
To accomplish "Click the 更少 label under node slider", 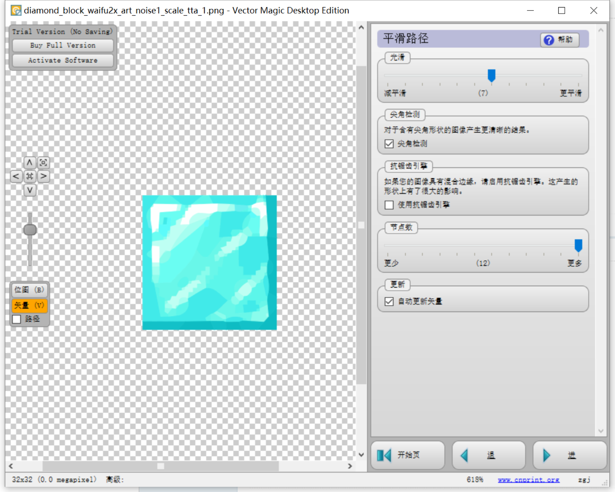I will point(391,263).
